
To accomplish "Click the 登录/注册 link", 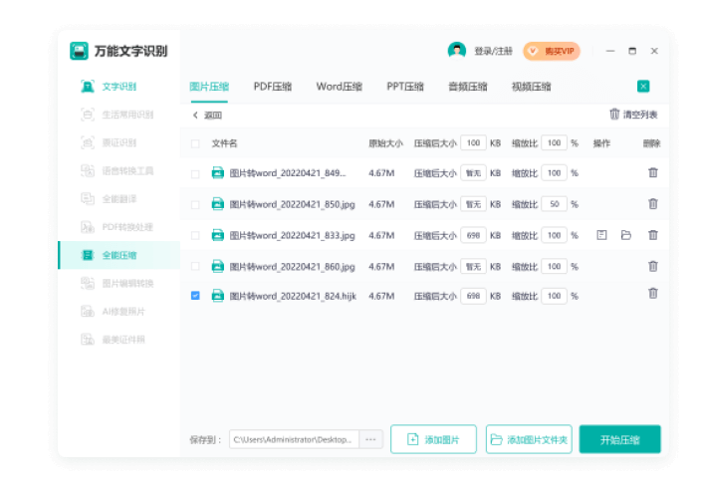I will (493, 51).
